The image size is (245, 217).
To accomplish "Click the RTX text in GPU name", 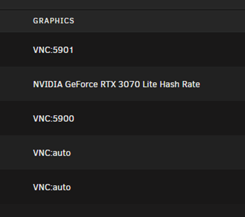I will 108,84.
